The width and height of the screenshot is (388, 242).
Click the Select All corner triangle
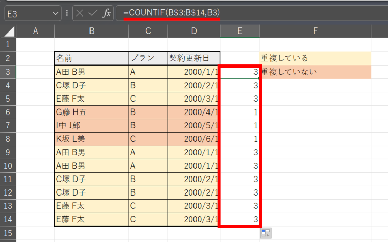click(10, 31)
